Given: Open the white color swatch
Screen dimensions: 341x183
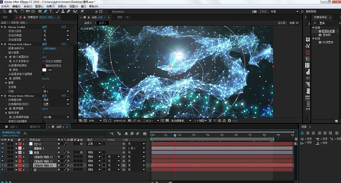Looking at the screenshot, I should [44, 70].
